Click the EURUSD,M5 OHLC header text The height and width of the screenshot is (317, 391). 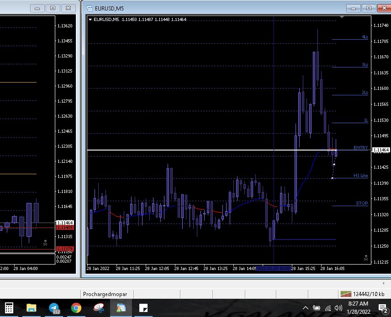pyautogui.click(x=140, y=20)
